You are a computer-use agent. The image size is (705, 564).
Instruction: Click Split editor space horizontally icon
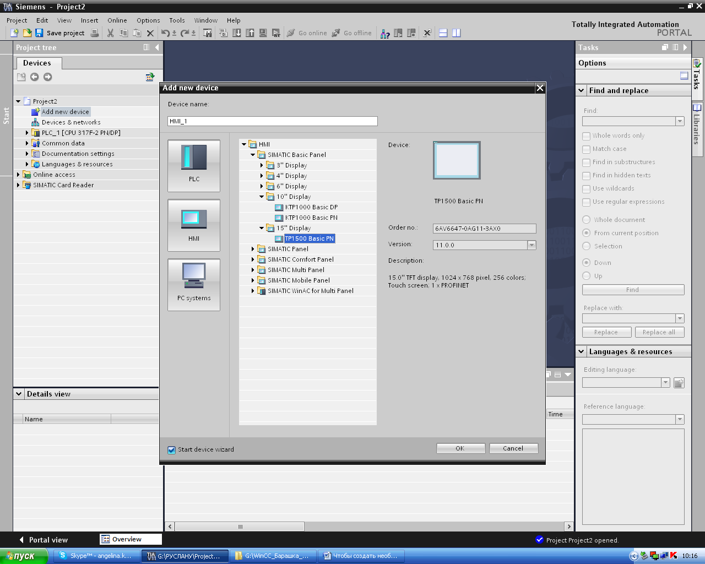443,33
